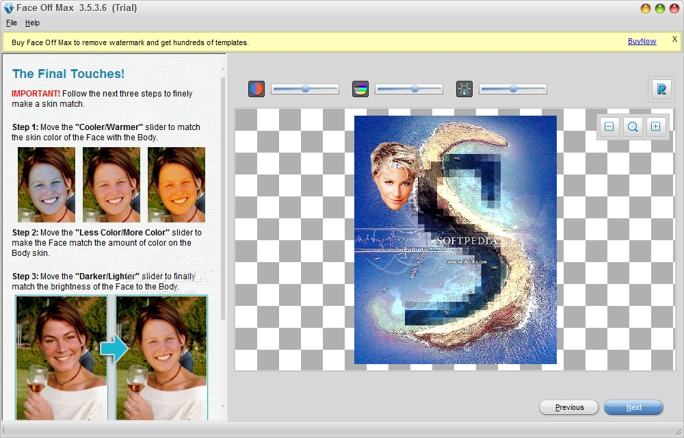Click the neutral-toned middle face example thumbnail
This screenshot has height=438, width=684.
[x=111, y=185]
